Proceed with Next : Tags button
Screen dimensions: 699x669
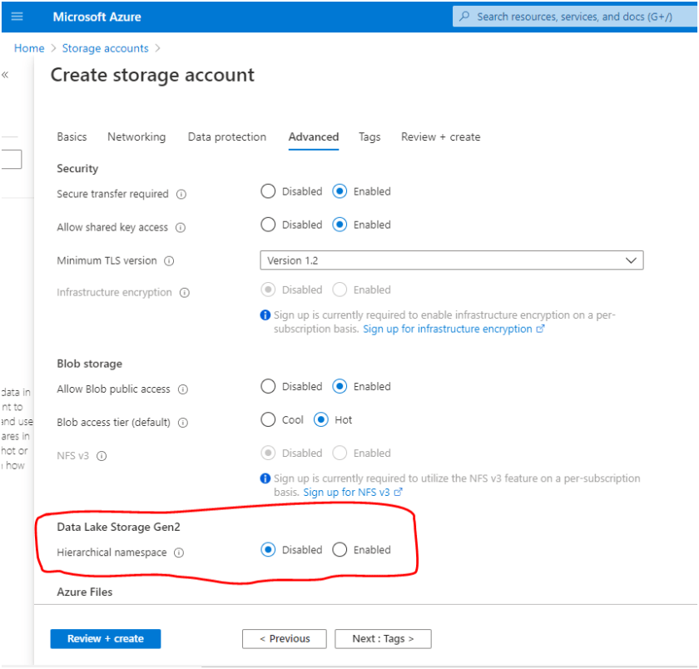click(x=383, y=639)
